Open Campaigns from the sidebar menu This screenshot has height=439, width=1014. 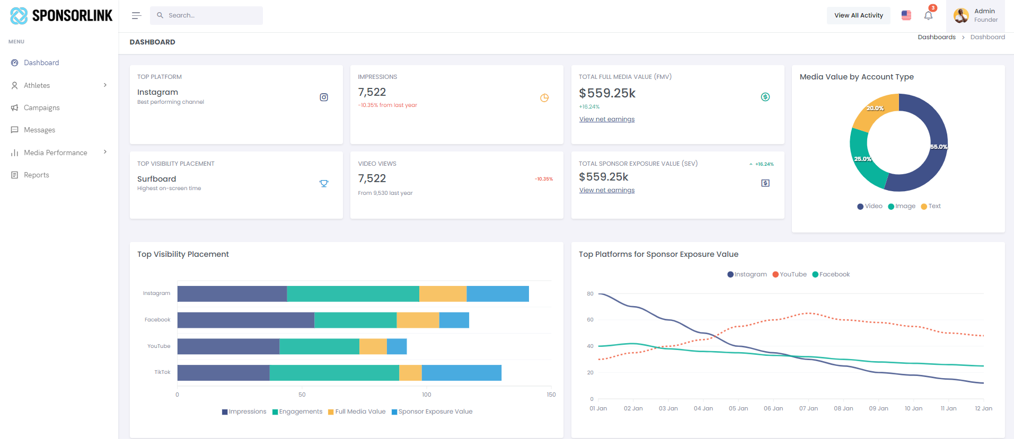[x=42, y=107]
